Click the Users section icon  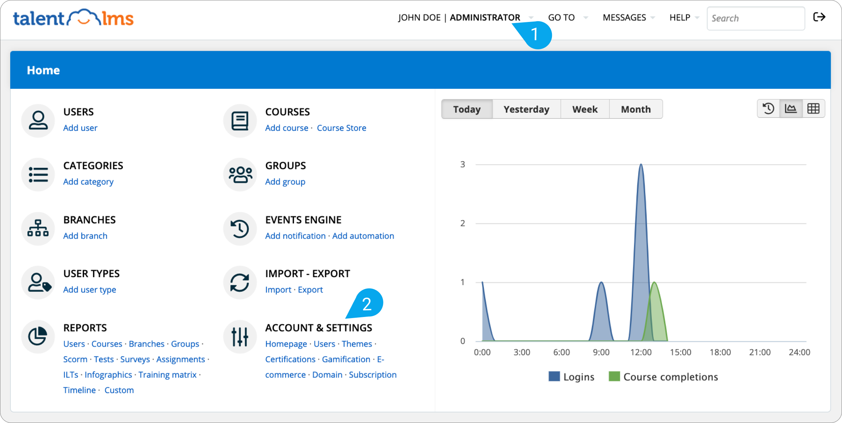pos(38,121)
